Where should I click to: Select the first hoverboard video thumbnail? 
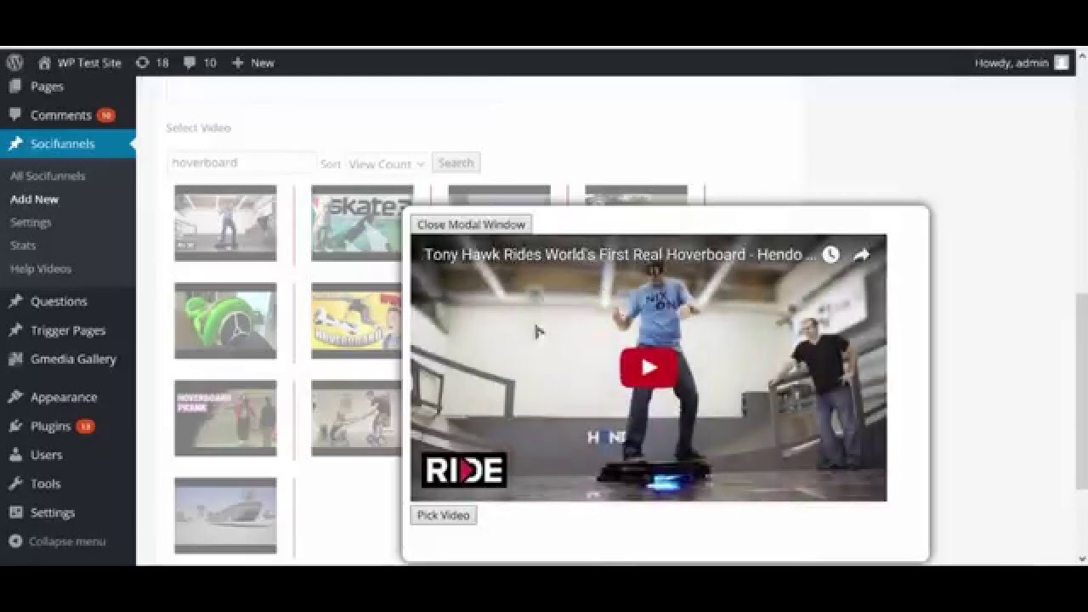click(225, 223)
